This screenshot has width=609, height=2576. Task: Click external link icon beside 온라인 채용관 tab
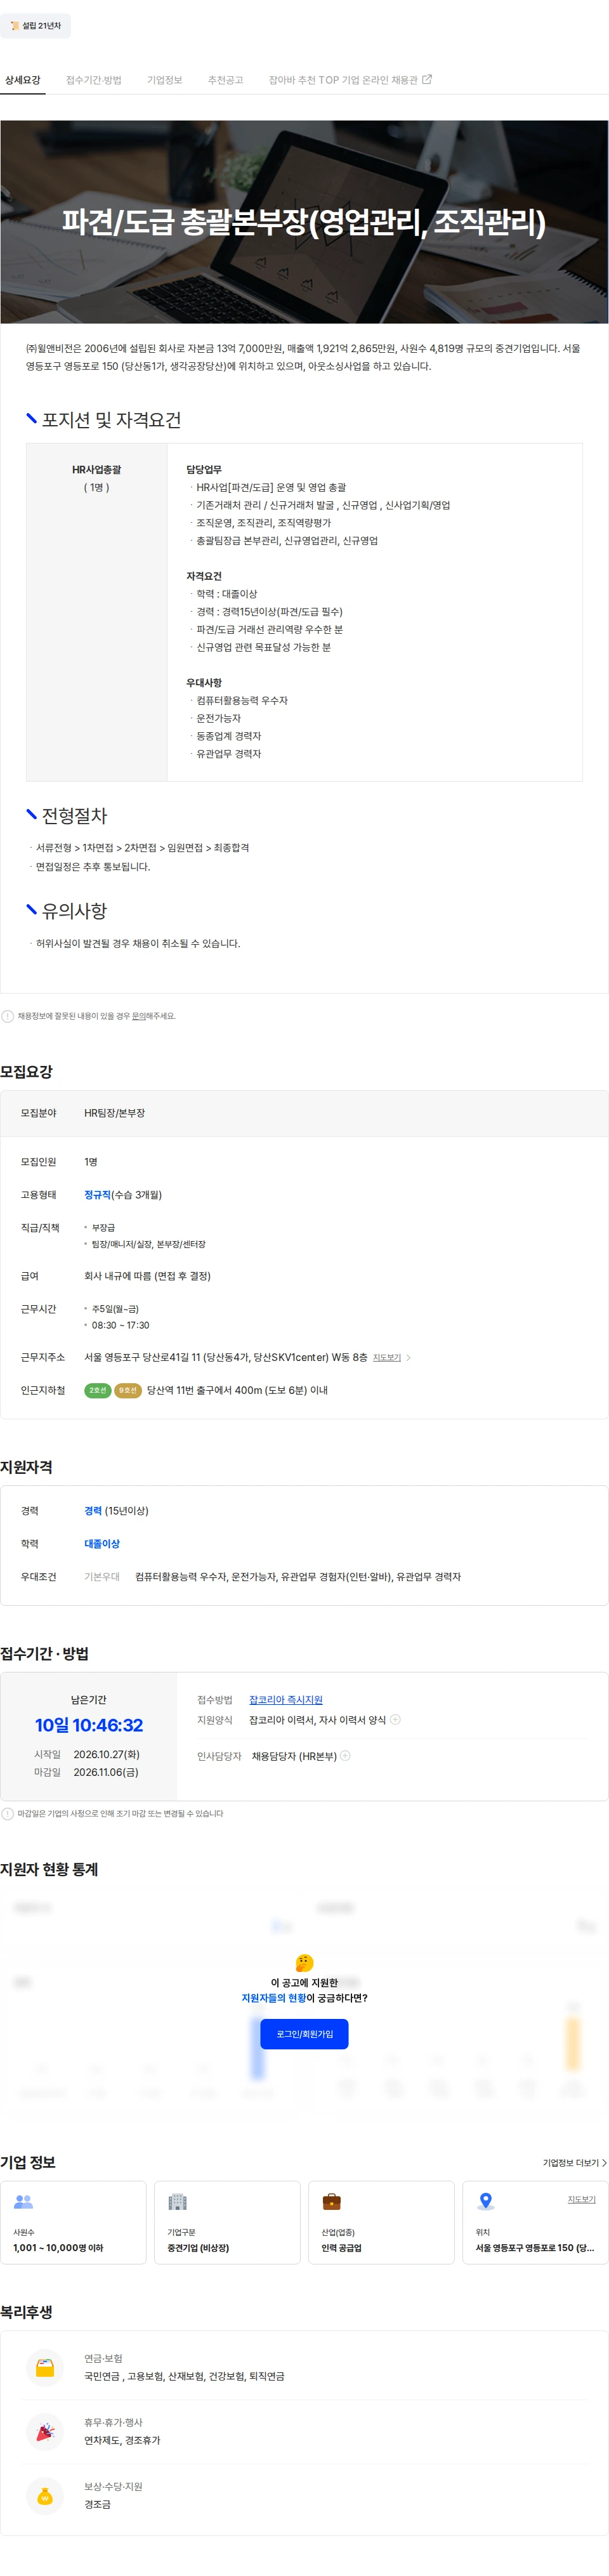click(x=427, y=79)
